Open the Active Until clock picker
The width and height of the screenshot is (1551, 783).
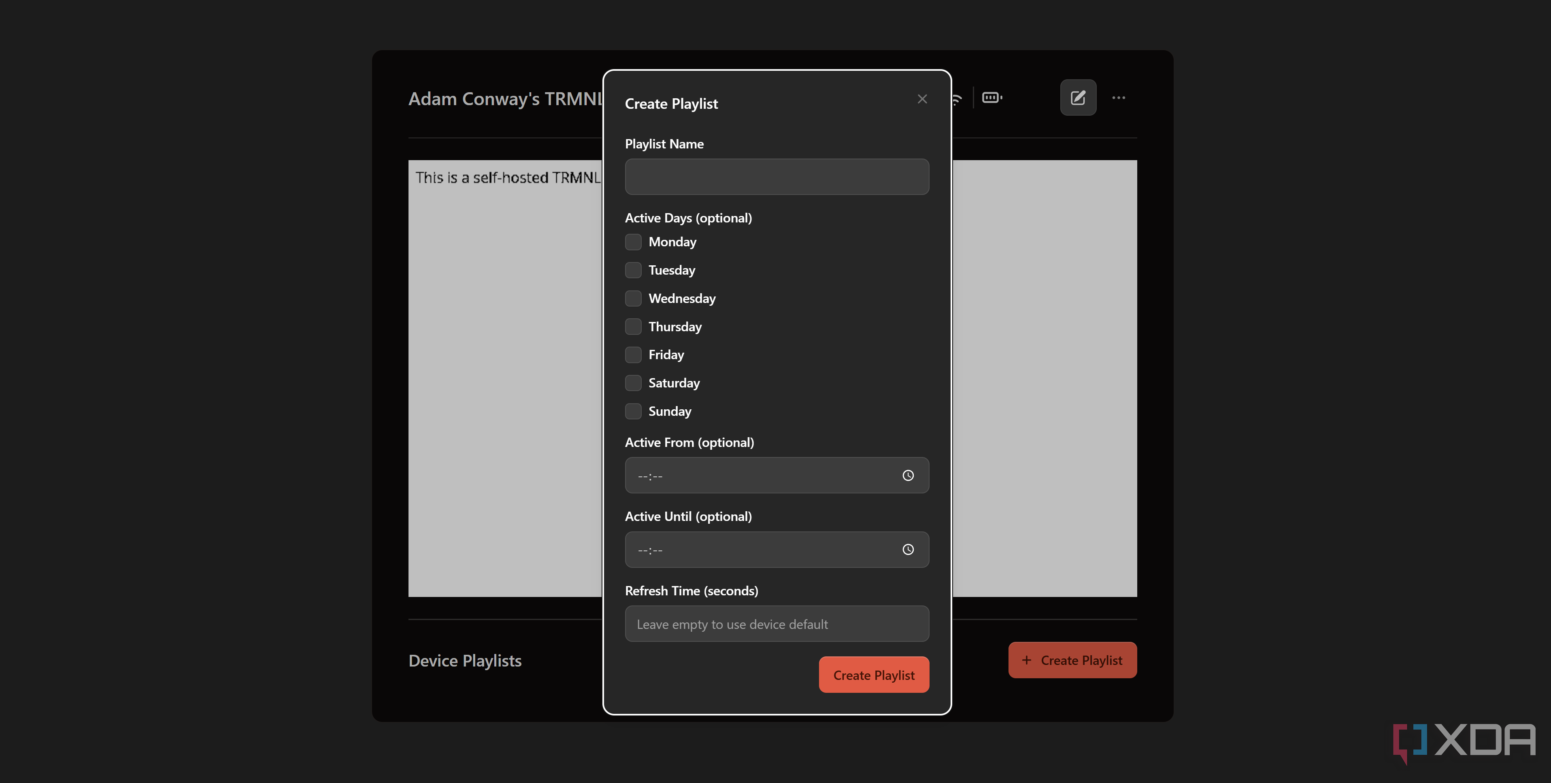point(908,550)
